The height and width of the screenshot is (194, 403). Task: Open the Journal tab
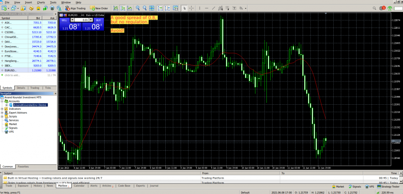(x=154, y=185)
